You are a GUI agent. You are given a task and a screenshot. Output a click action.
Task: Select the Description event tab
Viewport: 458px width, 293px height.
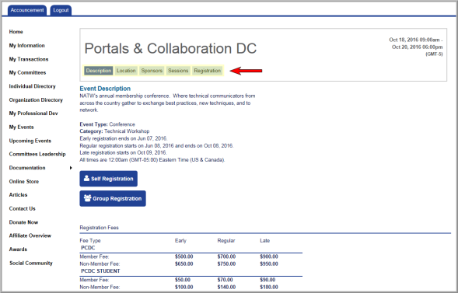99,71
